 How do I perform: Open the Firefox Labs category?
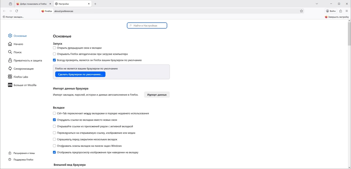[x=21, y=77]
